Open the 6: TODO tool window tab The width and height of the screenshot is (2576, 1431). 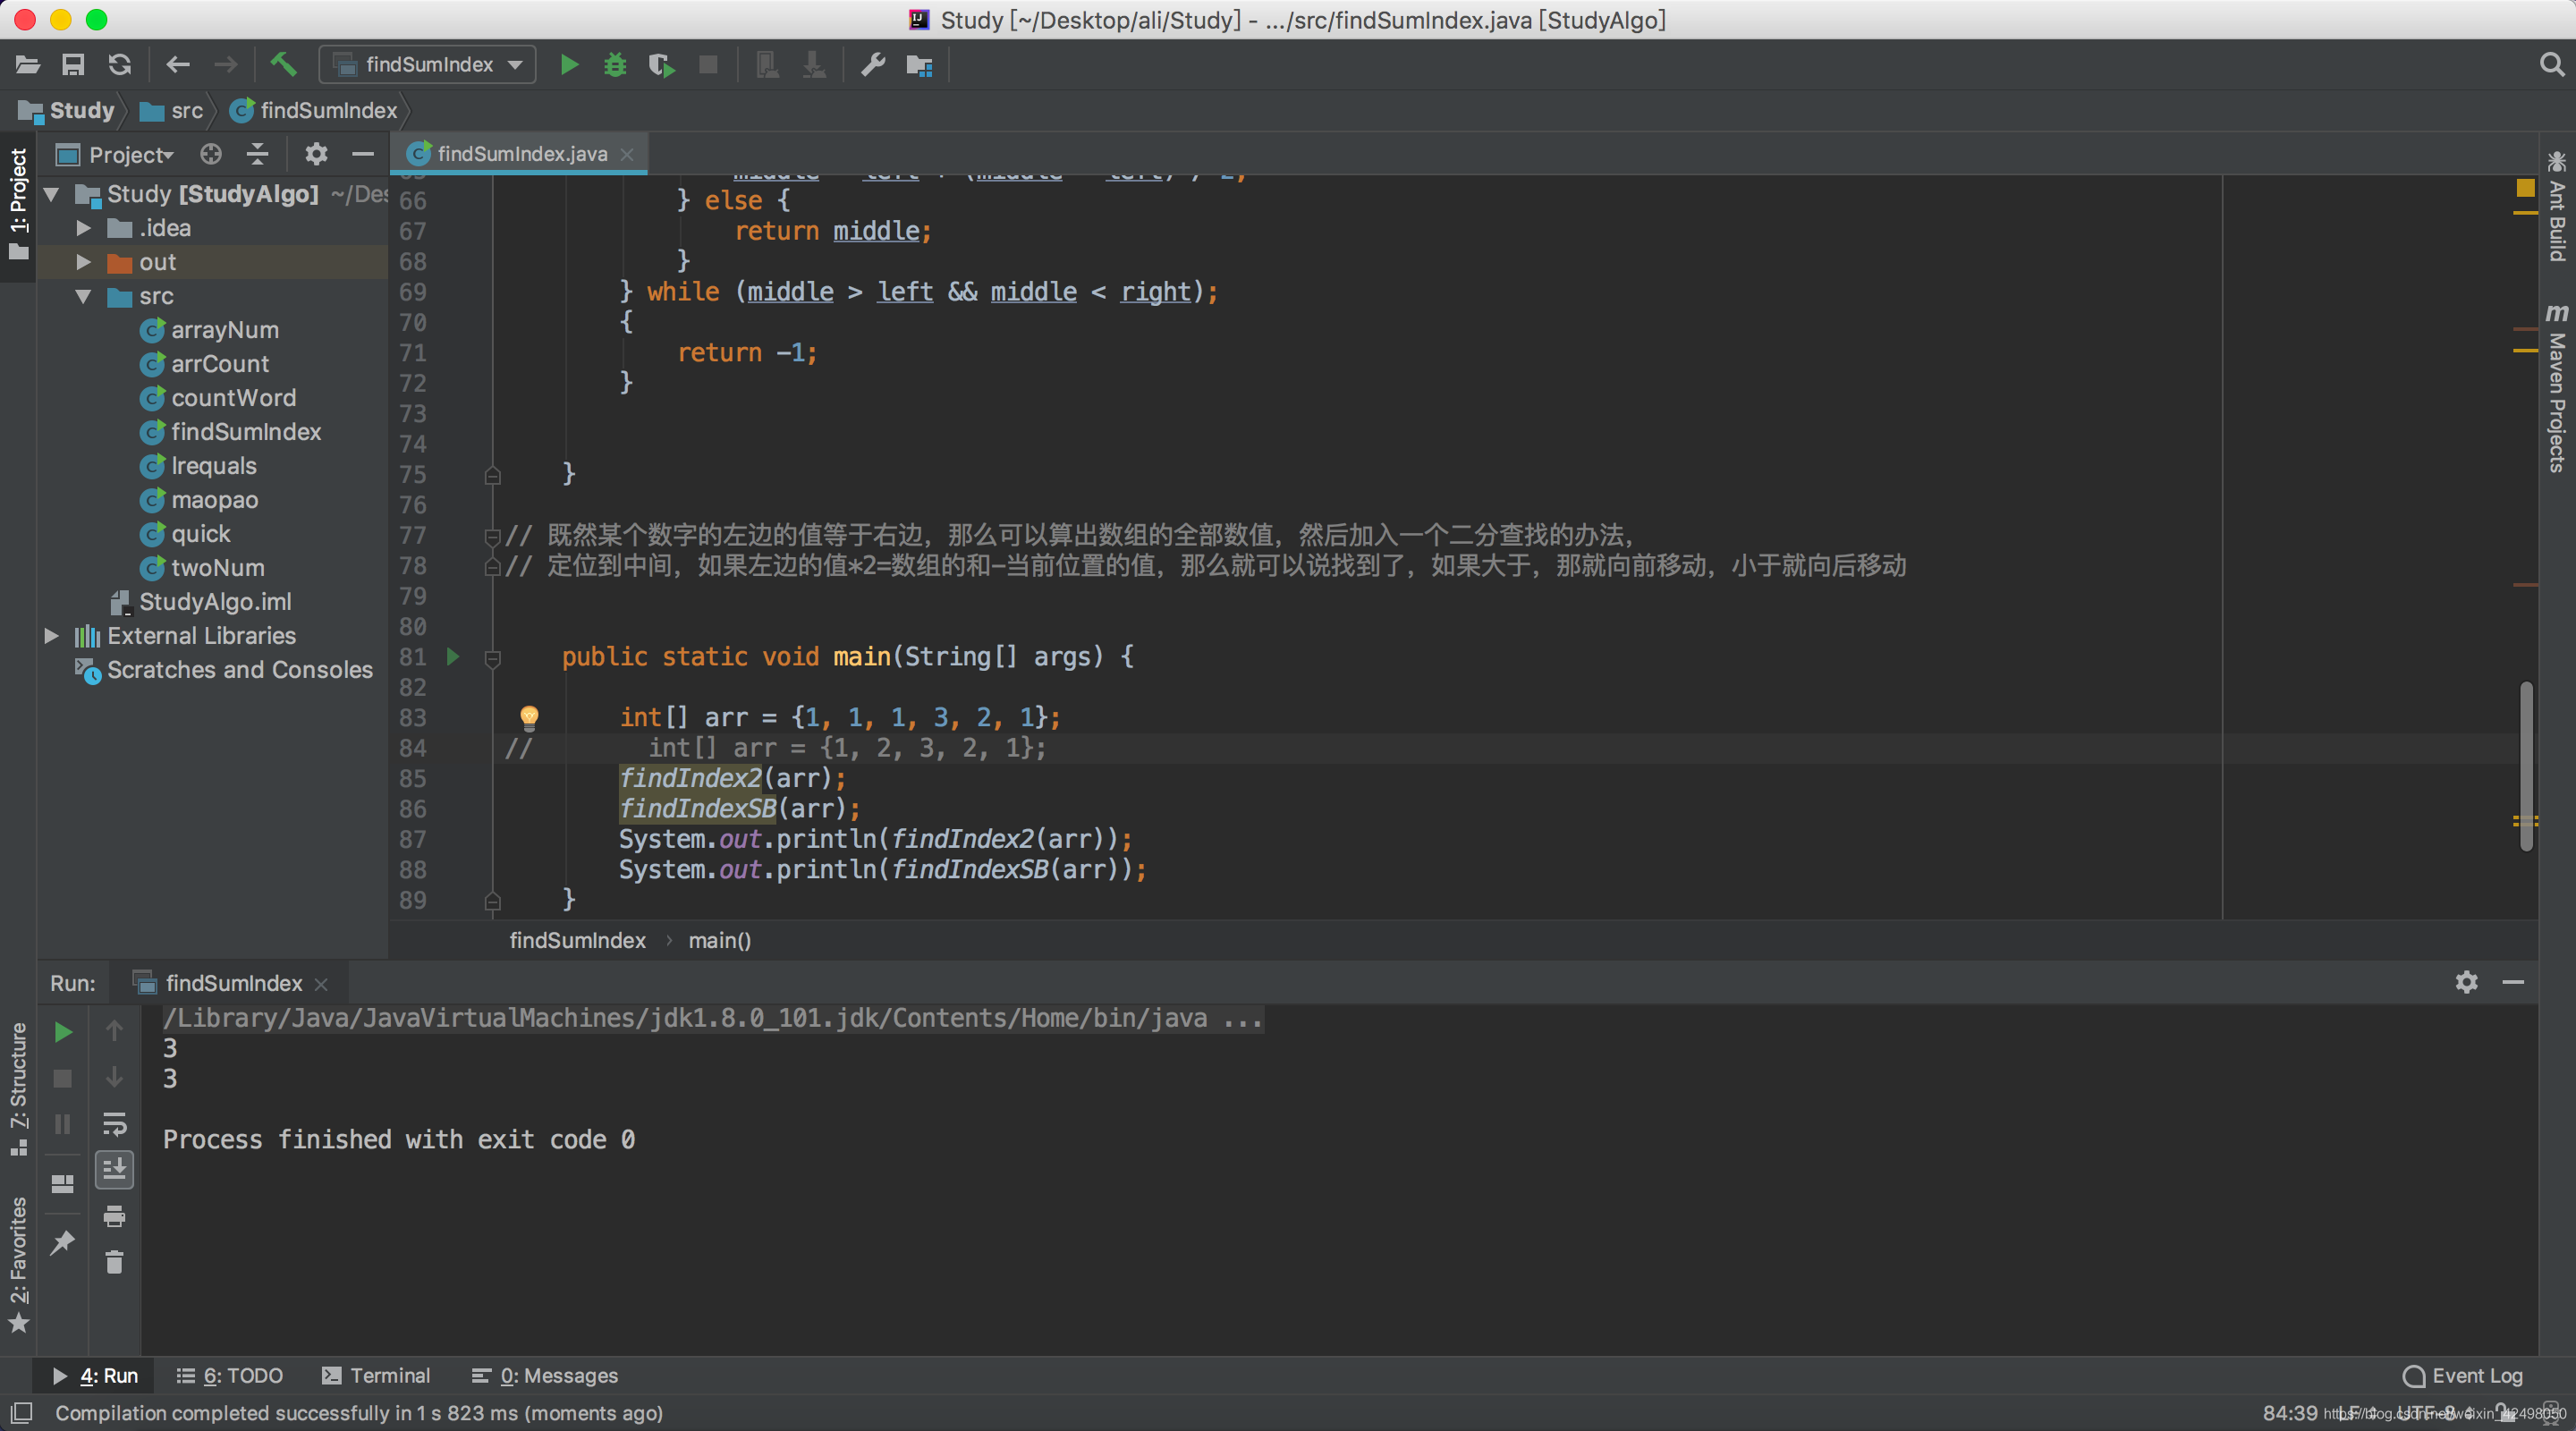pos(230,1375)
